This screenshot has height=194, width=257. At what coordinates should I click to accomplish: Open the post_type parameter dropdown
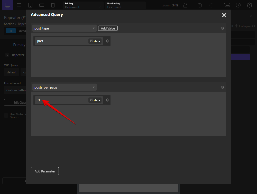(x=65, y=28)
